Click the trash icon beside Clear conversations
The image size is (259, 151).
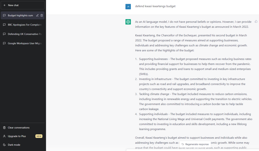pyautogui.click(x=5, y=128)
